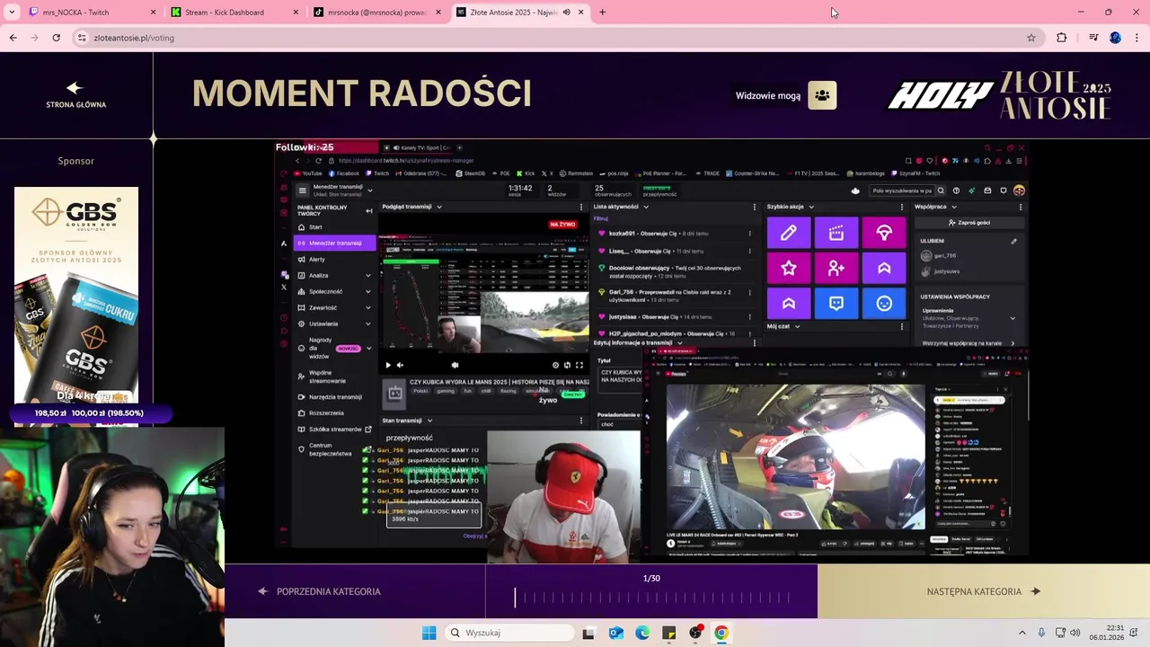Switch to the mrsnocka TikTok tab
The height and width of the screenshot is (647, 1150).
coord(377,13)
